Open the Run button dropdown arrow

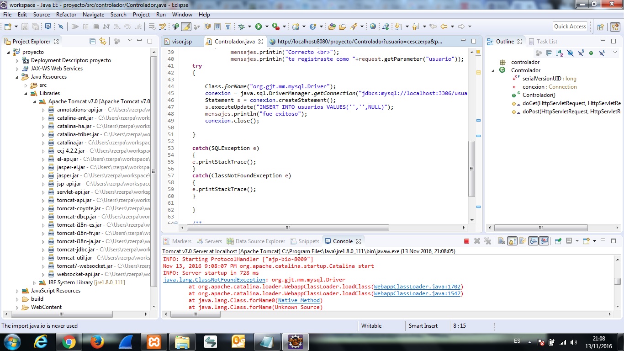click(267, 27)
